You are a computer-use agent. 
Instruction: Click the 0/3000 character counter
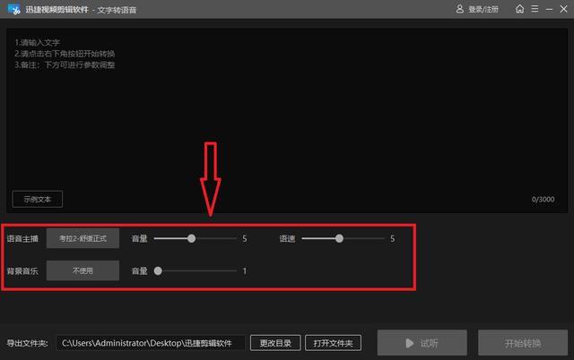[543, 199]
